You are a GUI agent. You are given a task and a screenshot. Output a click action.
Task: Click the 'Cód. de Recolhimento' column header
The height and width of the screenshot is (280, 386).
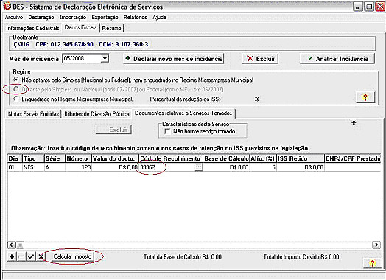[x=170, y=158]
